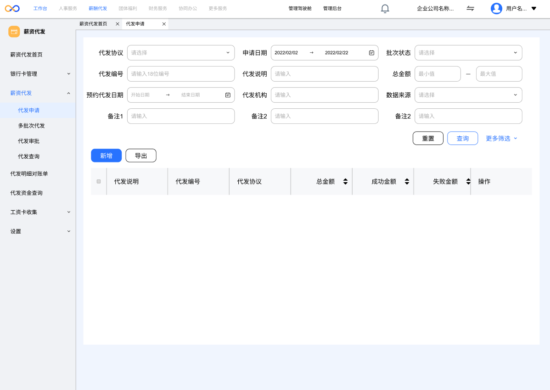Click the 申请日期 start date 2022/02/02
Image resolution: width=550 pixels, height=390 pixels.
click(286, 53)
